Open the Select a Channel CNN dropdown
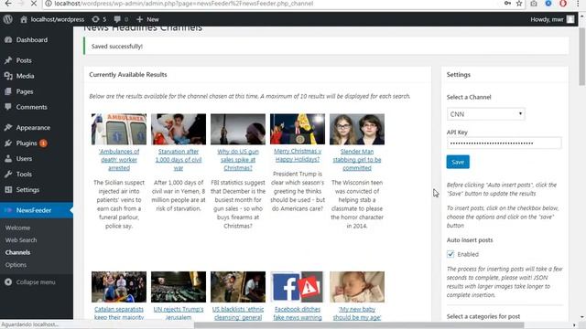This screenshot has width=586, height=329. (486, 114)
